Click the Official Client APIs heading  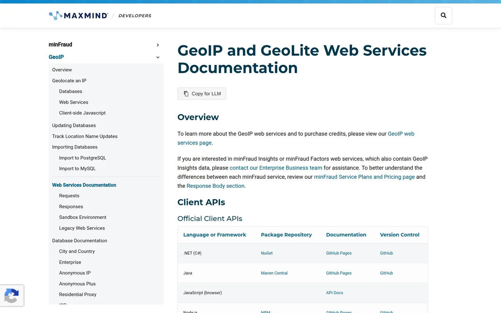tap(210, 219)
